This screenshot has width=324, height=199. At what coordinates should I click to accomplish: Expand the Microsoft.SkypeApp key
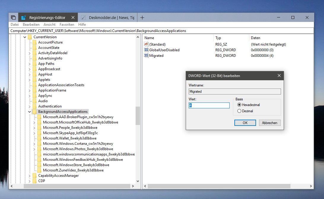(x=34, y=133)
